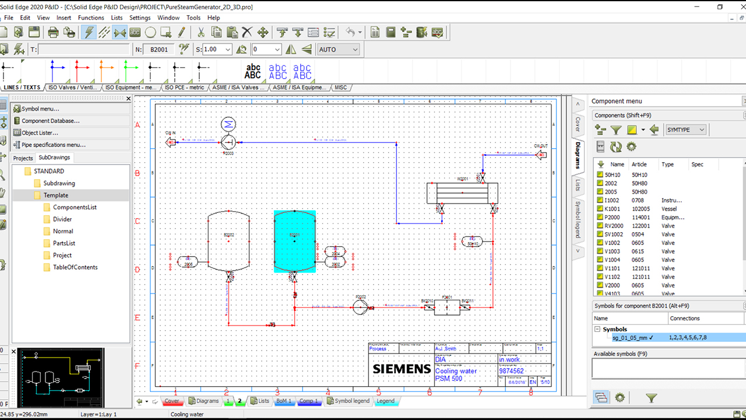
Task: Toggle the highlighted valve insertion tool
Action: (119, 32)
